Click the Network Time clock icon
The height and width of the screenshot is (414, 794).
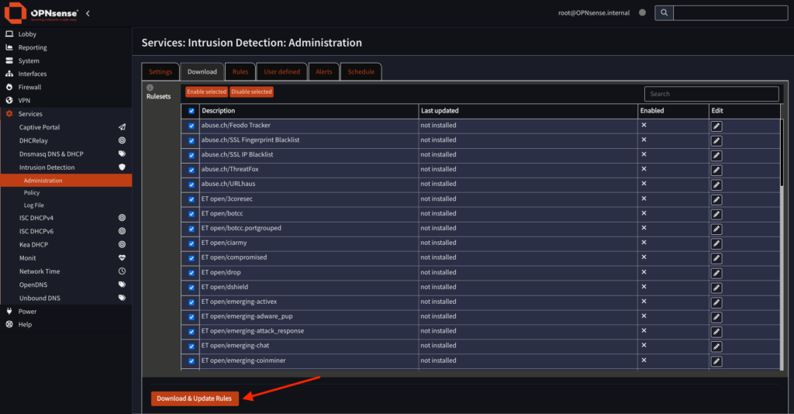click(x=122, y=271)
